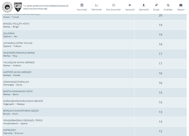Select the OSMANGAZİ/SARIALAN station name
Screen dimensions: 189x136
16,82
